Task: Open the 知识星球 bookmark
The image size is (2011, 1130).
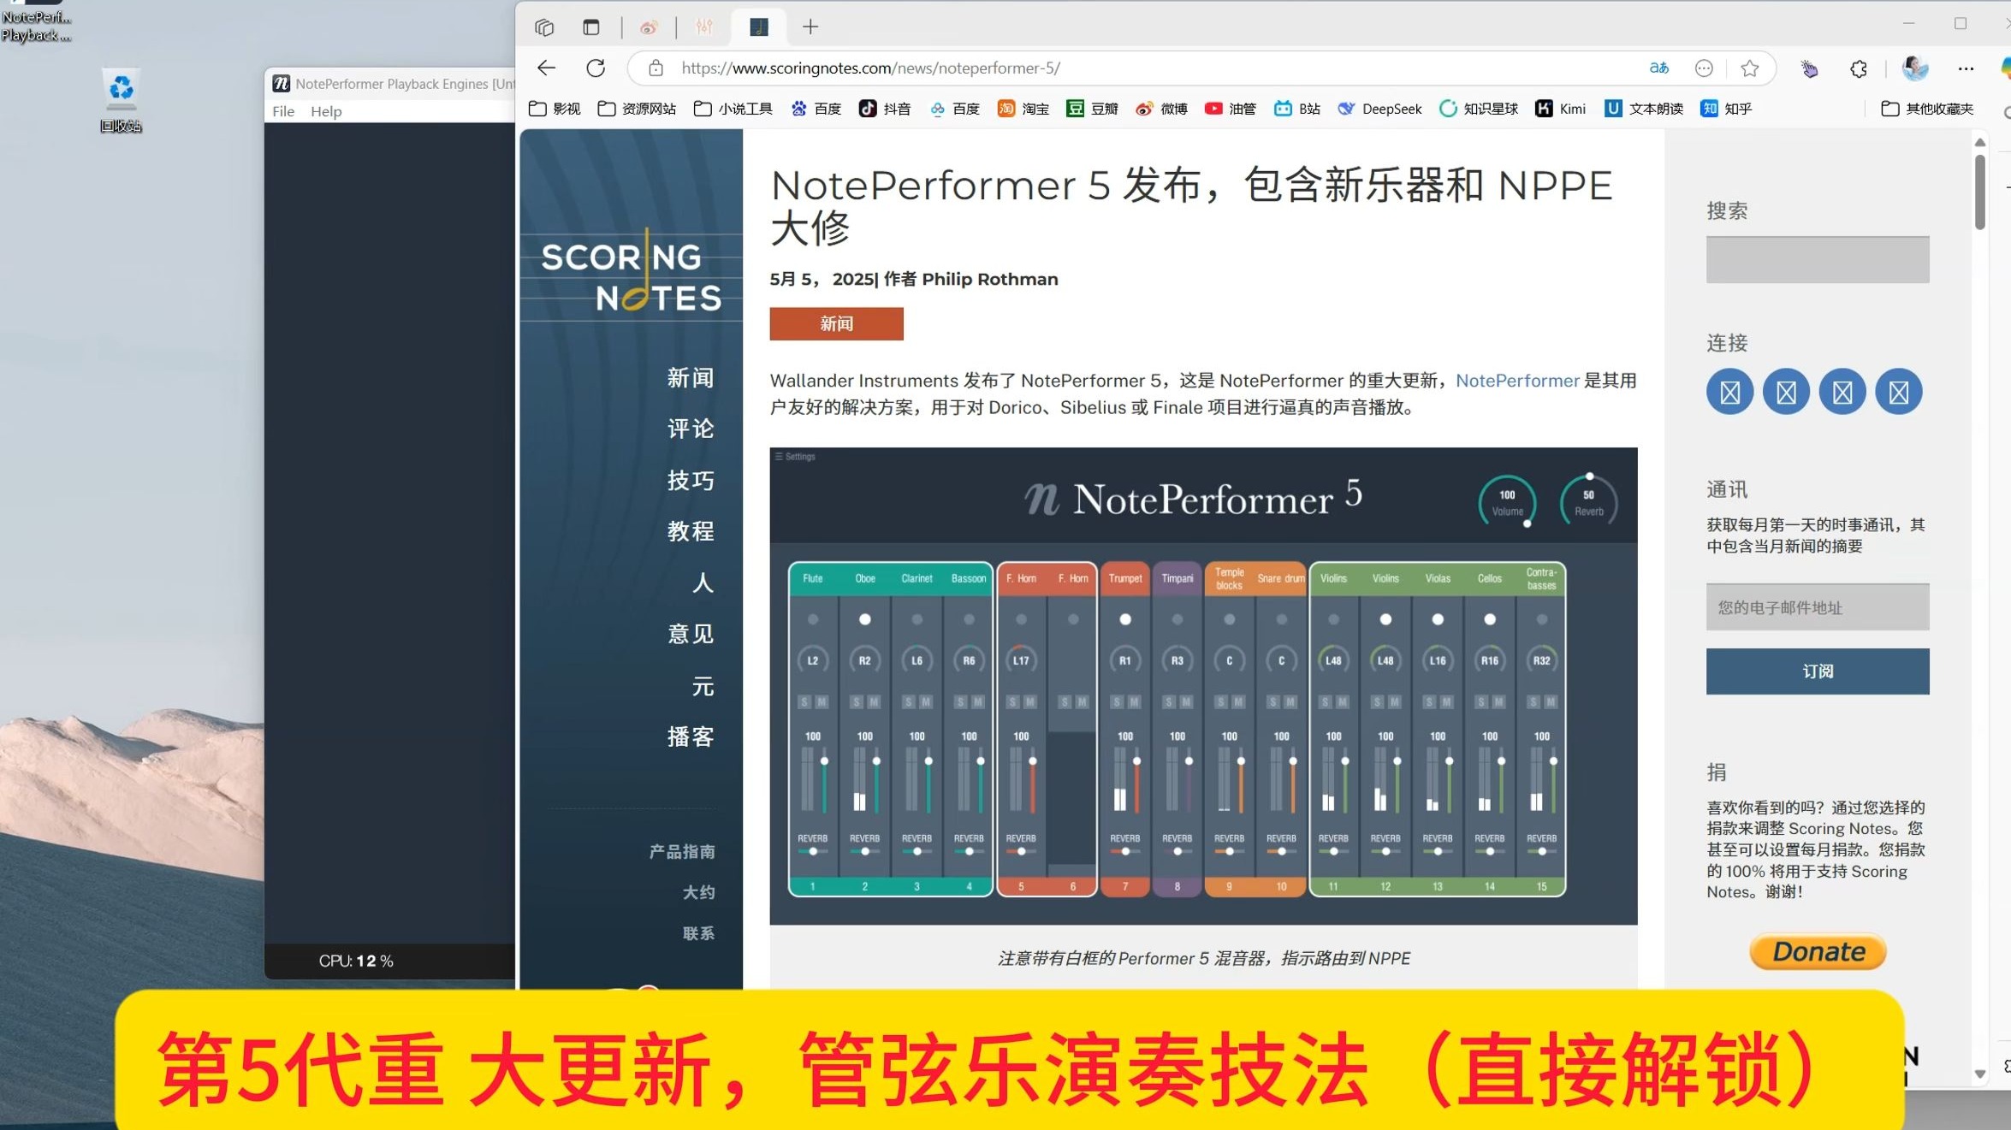Action: [1479, 109]
